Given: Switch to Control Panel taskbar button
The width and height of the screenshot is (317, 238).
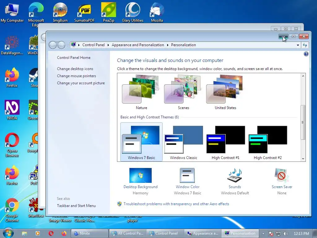Looking at the screenshot, I should coord(165,233).
